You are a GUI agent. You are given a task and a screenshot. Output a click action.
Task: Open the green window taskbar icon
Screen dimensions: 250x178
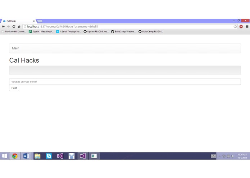point(94,156)
